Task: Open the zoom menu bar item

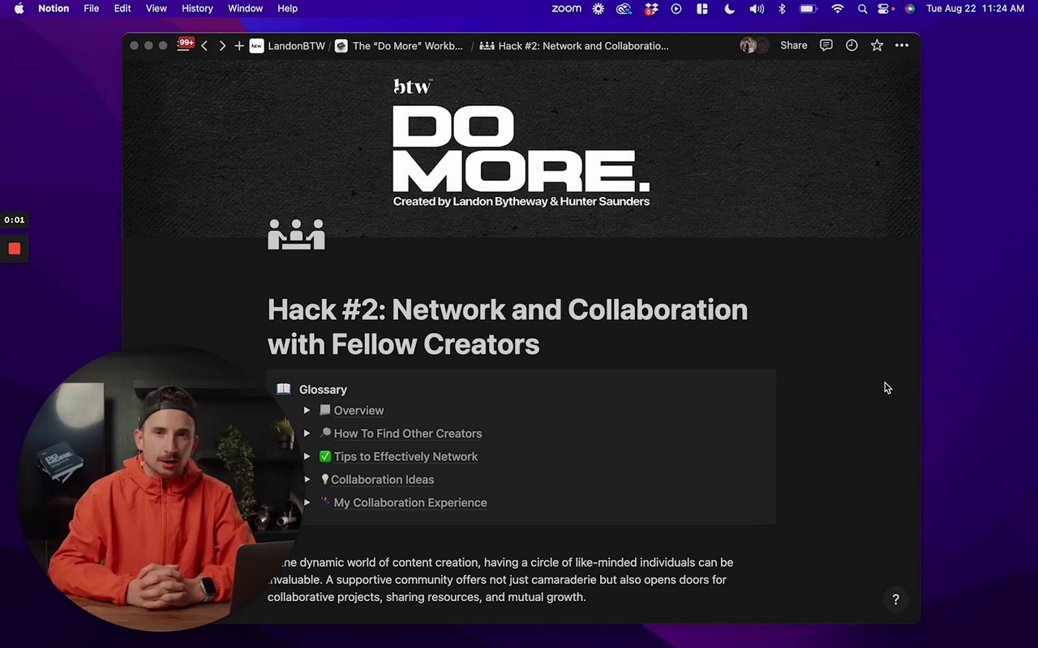Action: click(x=566, y=8)
